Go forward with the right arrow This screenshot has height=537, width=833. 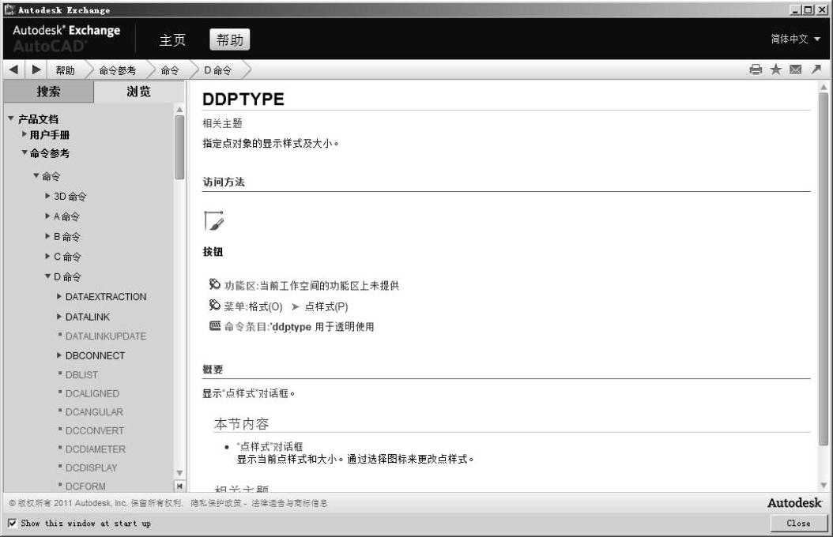click(36, 69)
